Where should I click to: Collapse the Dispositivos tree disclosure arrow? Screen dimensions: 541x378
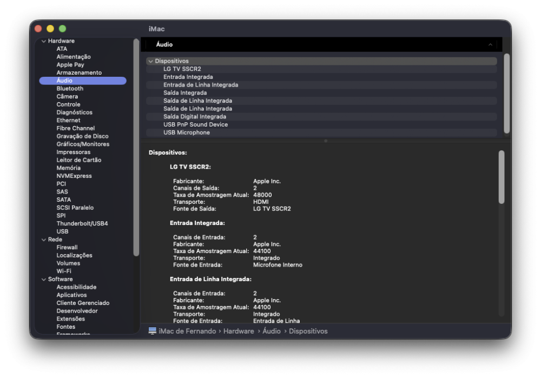click(151, 61)
